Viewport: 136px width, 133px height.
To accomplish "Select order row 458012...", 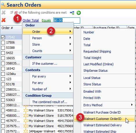I will (x=13, y=110).
